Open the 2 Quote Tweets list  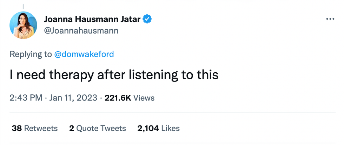(x=97, y=128)
